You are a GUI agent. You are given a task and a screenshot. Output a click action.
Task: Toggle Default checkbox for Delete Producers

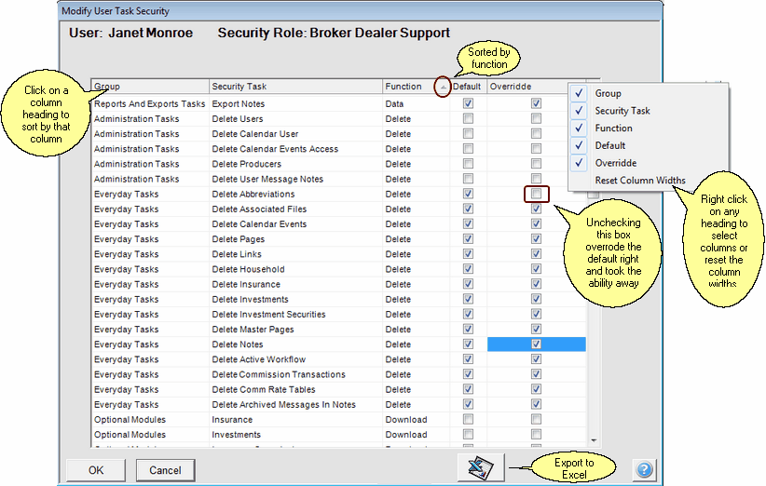(468, 164)
